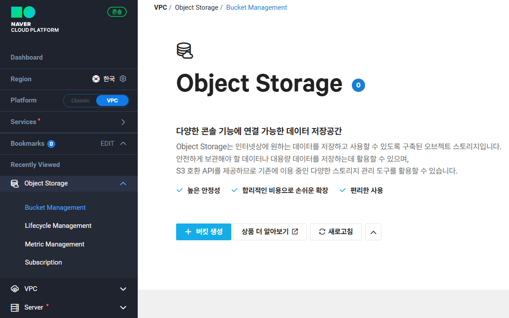
Task: Switch platform to Classic
Action: click(80, 100)
